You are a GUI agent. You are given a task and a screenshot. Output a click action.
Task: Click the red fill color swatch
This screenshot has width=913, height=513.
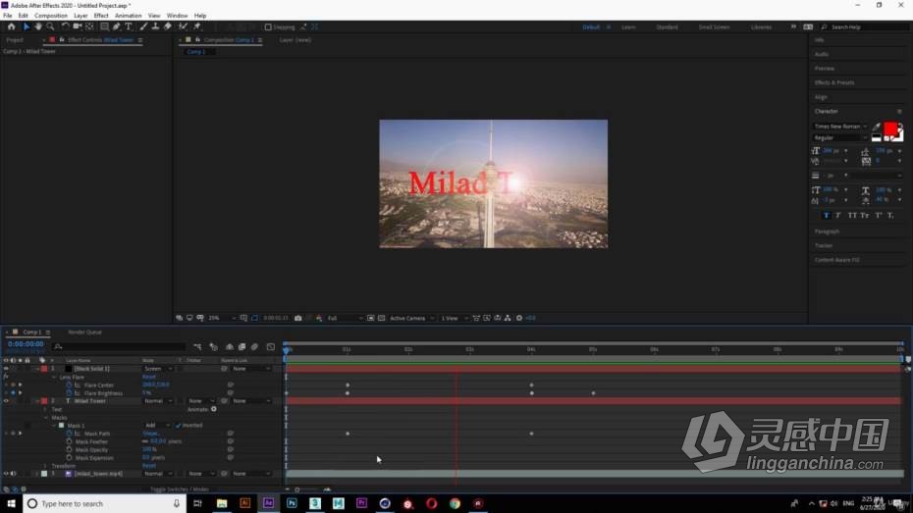pos(890,128)
